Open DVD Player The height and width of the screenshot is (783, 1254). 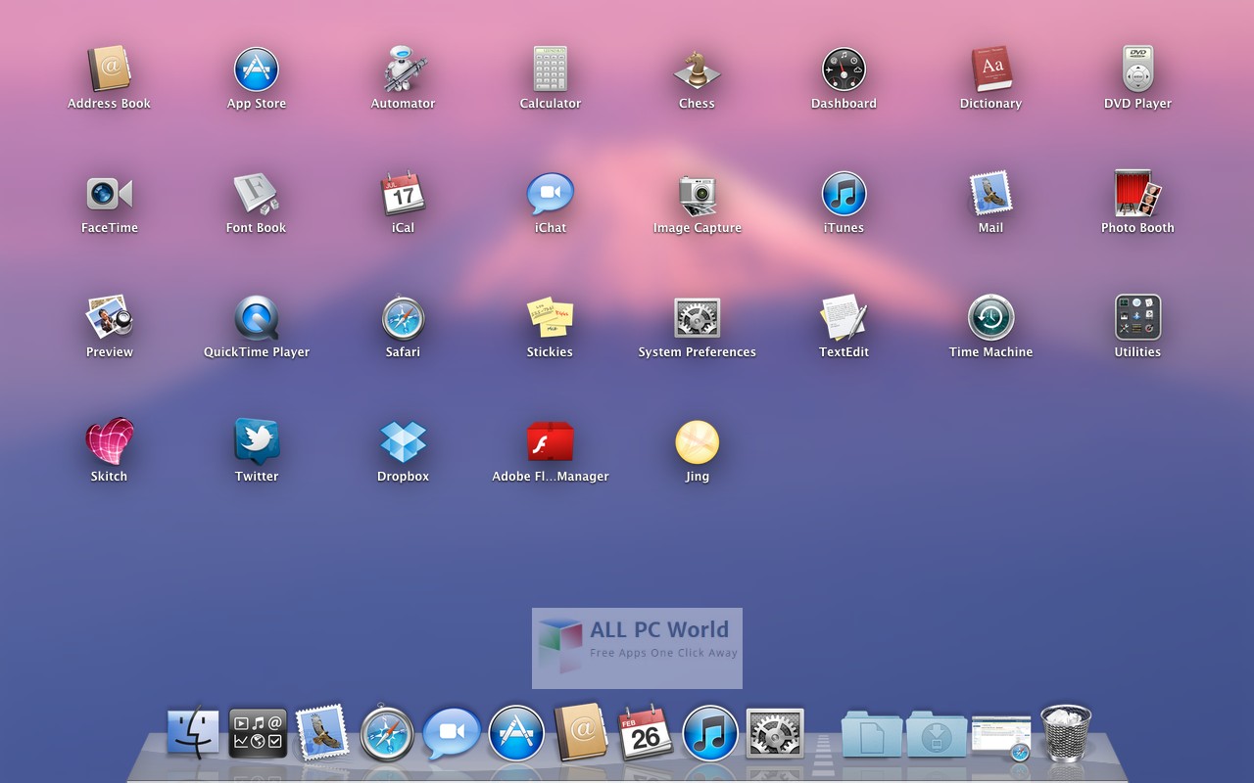click(x=1137, y=69)
